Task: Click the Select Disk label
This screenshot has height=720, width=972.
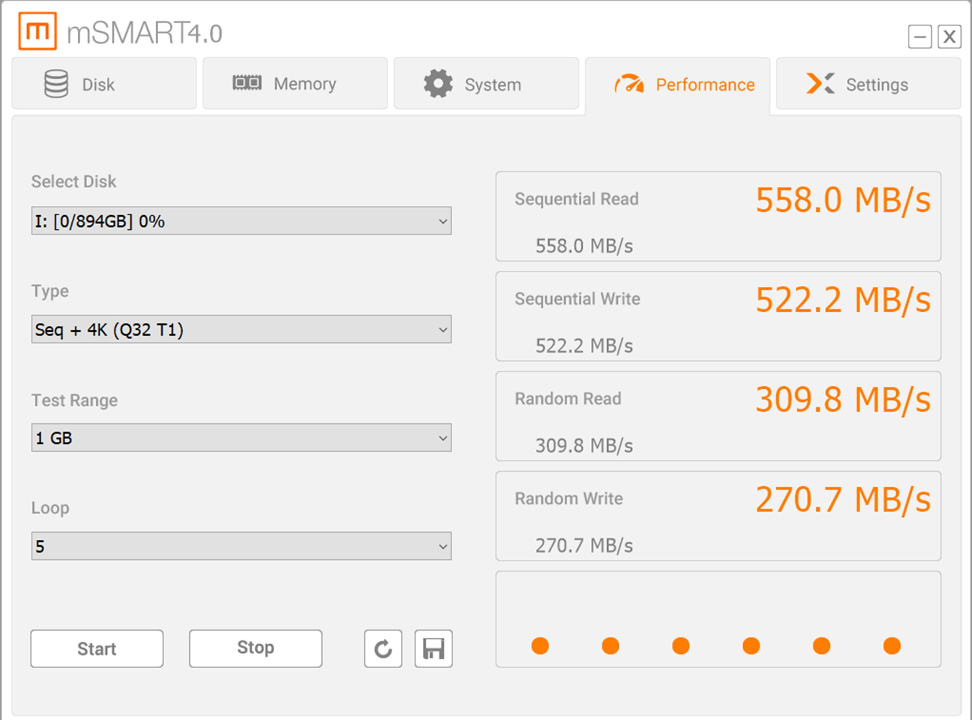Action: 74,181
